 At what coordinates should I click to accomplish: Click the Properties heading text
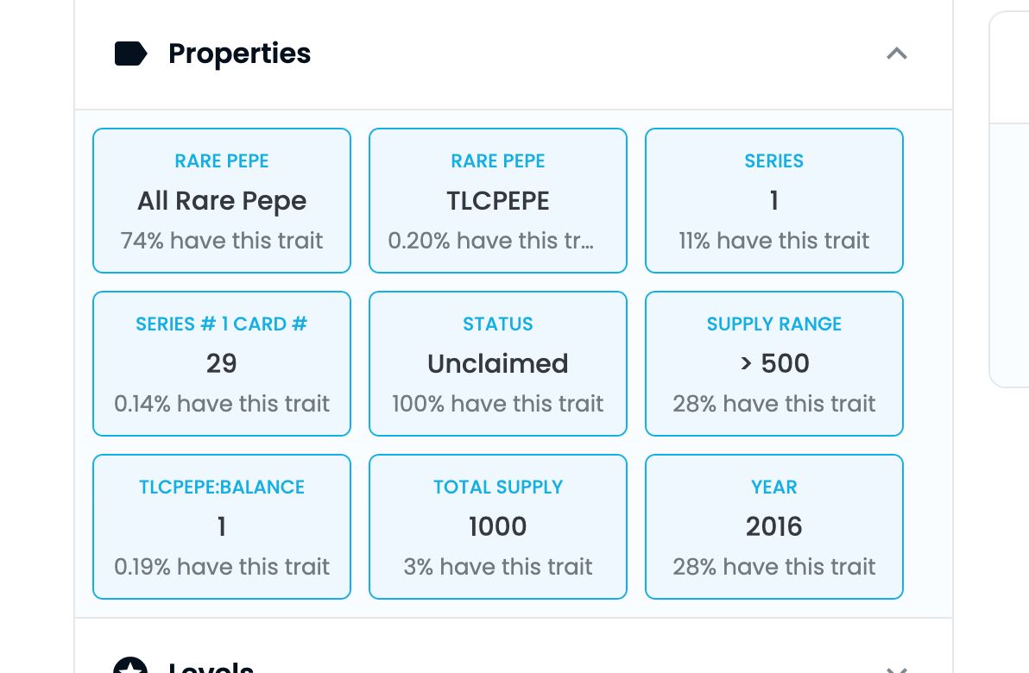[x=239, y=53]
